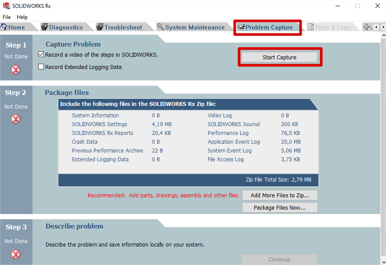This screenshot has height=265, width=386.
Task: Click the SOLIDWORKS Rx title bar logo
Action: [x=6, y=6]
